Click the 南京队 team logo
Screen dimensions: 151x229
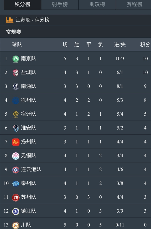[16, 59]
